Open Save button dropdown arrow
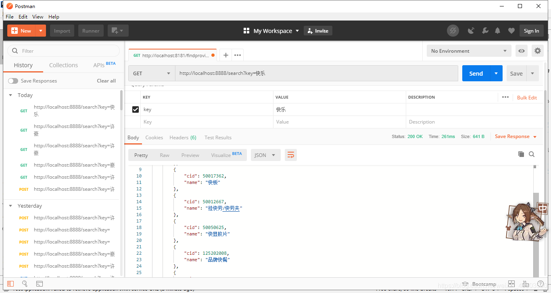Viewport: 551px width, 293px height. click(532, 73)
